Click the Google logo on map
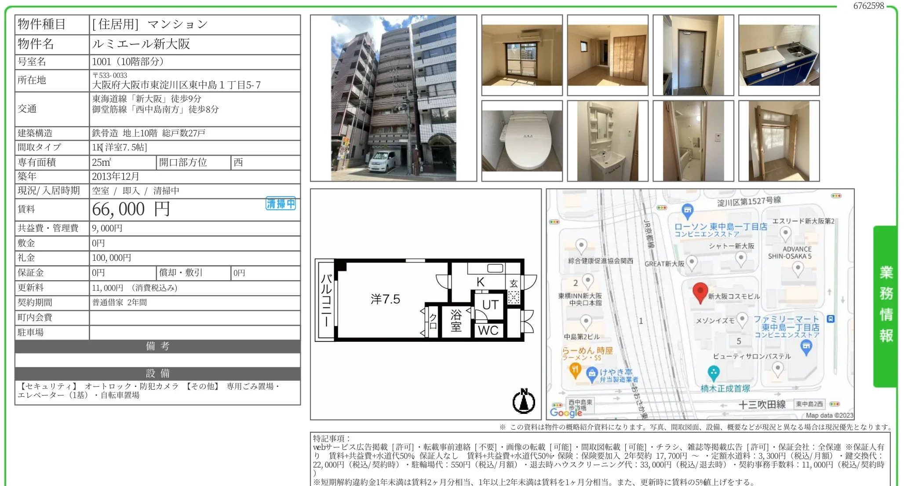This screenshot has height=486, width=904. tap(566, 413)
